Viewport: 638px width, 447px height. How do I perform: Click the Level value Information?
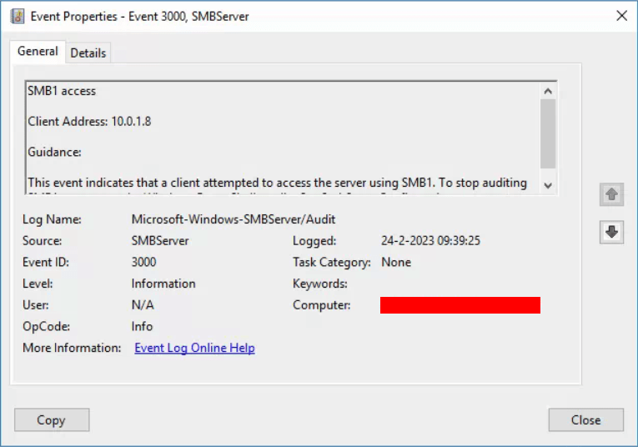[x=163, y=284]
